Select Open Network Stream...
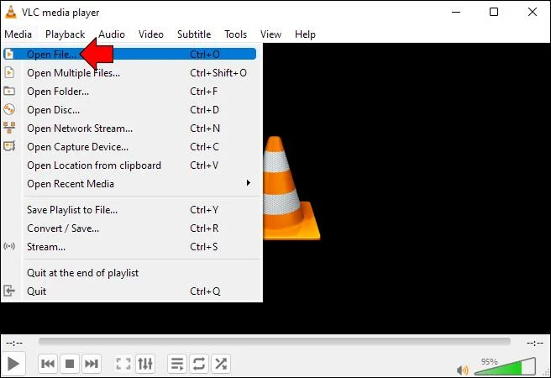 [x=129, y=129]
